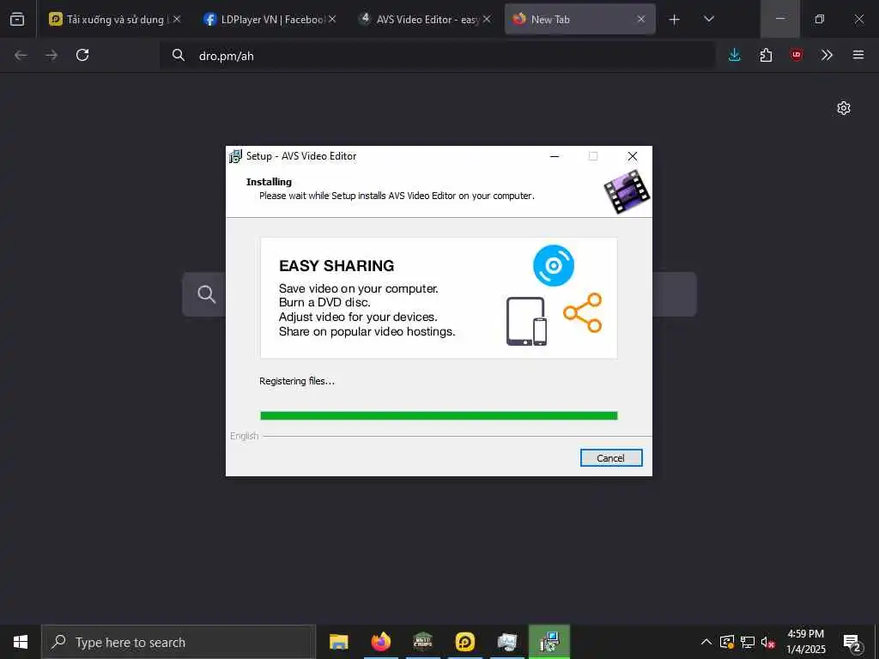Screen dimensions: 879x659
Task: Click the address bar showing dro.pm/ah
Action: click(x=437, y=56)
